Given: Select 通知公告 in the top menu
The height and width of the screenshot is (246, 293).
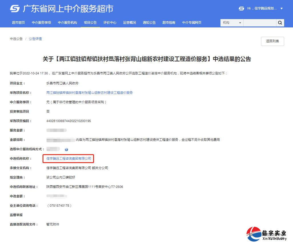Looking at the screenshot, I should 149,23.
